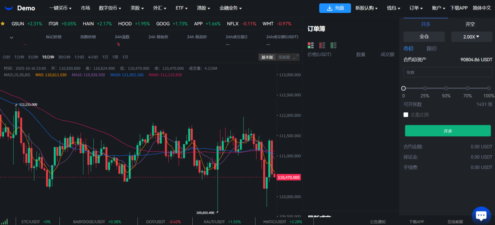Image resolution: width=495 pixels, height=225 pixels.
Task: Select the 1小时 chart interval
Action: (79, 57)
